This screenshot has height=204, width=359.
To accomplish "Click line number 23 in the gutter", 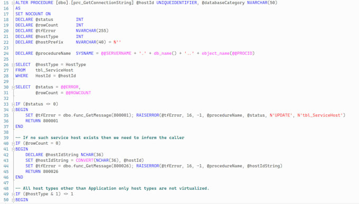I will click(x=6, y=48).
